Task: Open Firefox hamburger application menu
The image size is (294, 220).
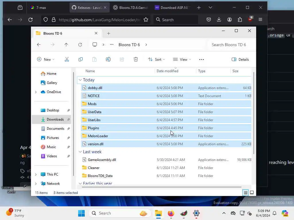Action: (x=260, y=20)
